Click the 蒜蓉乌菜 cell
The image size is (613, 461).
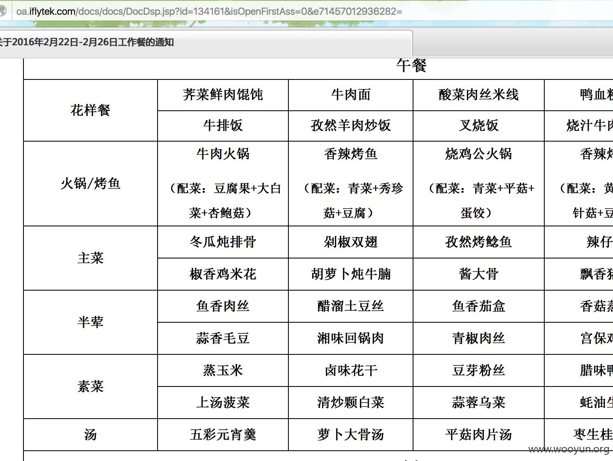coord(479,403)
